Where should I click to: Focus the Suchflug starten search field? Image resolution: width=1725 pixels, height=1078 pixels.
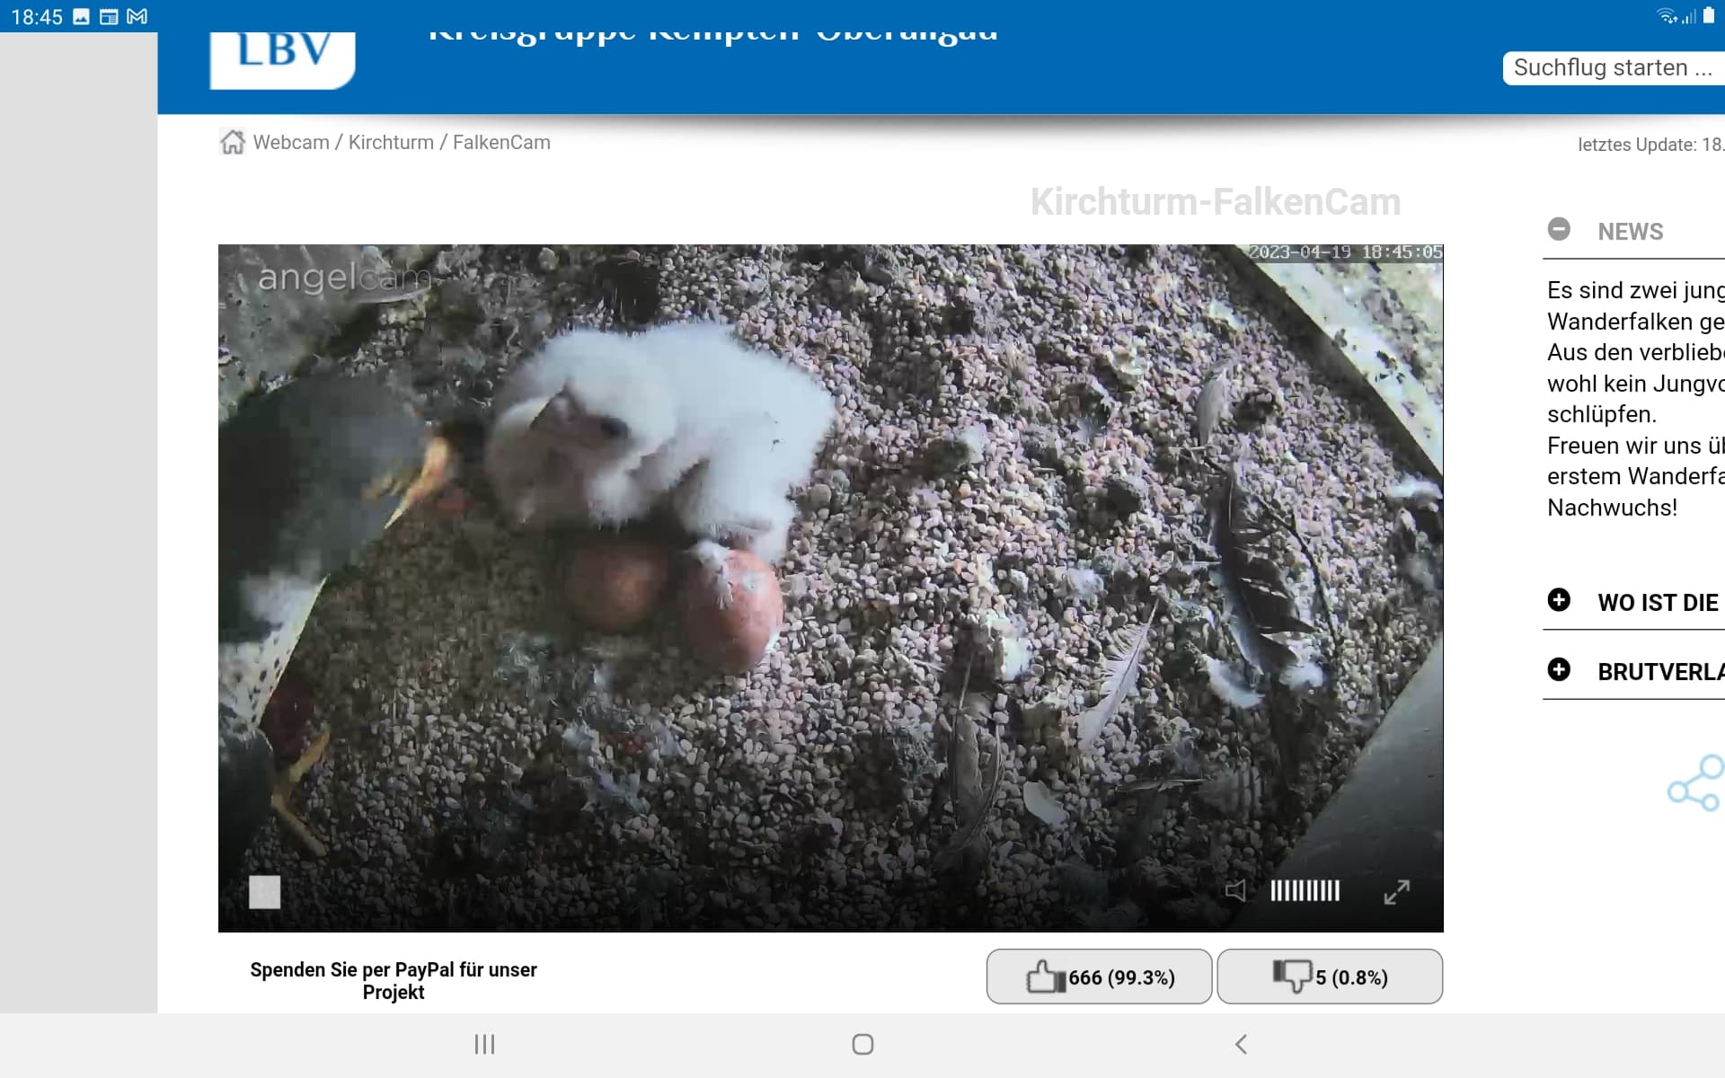click(x=1614, y=67)
